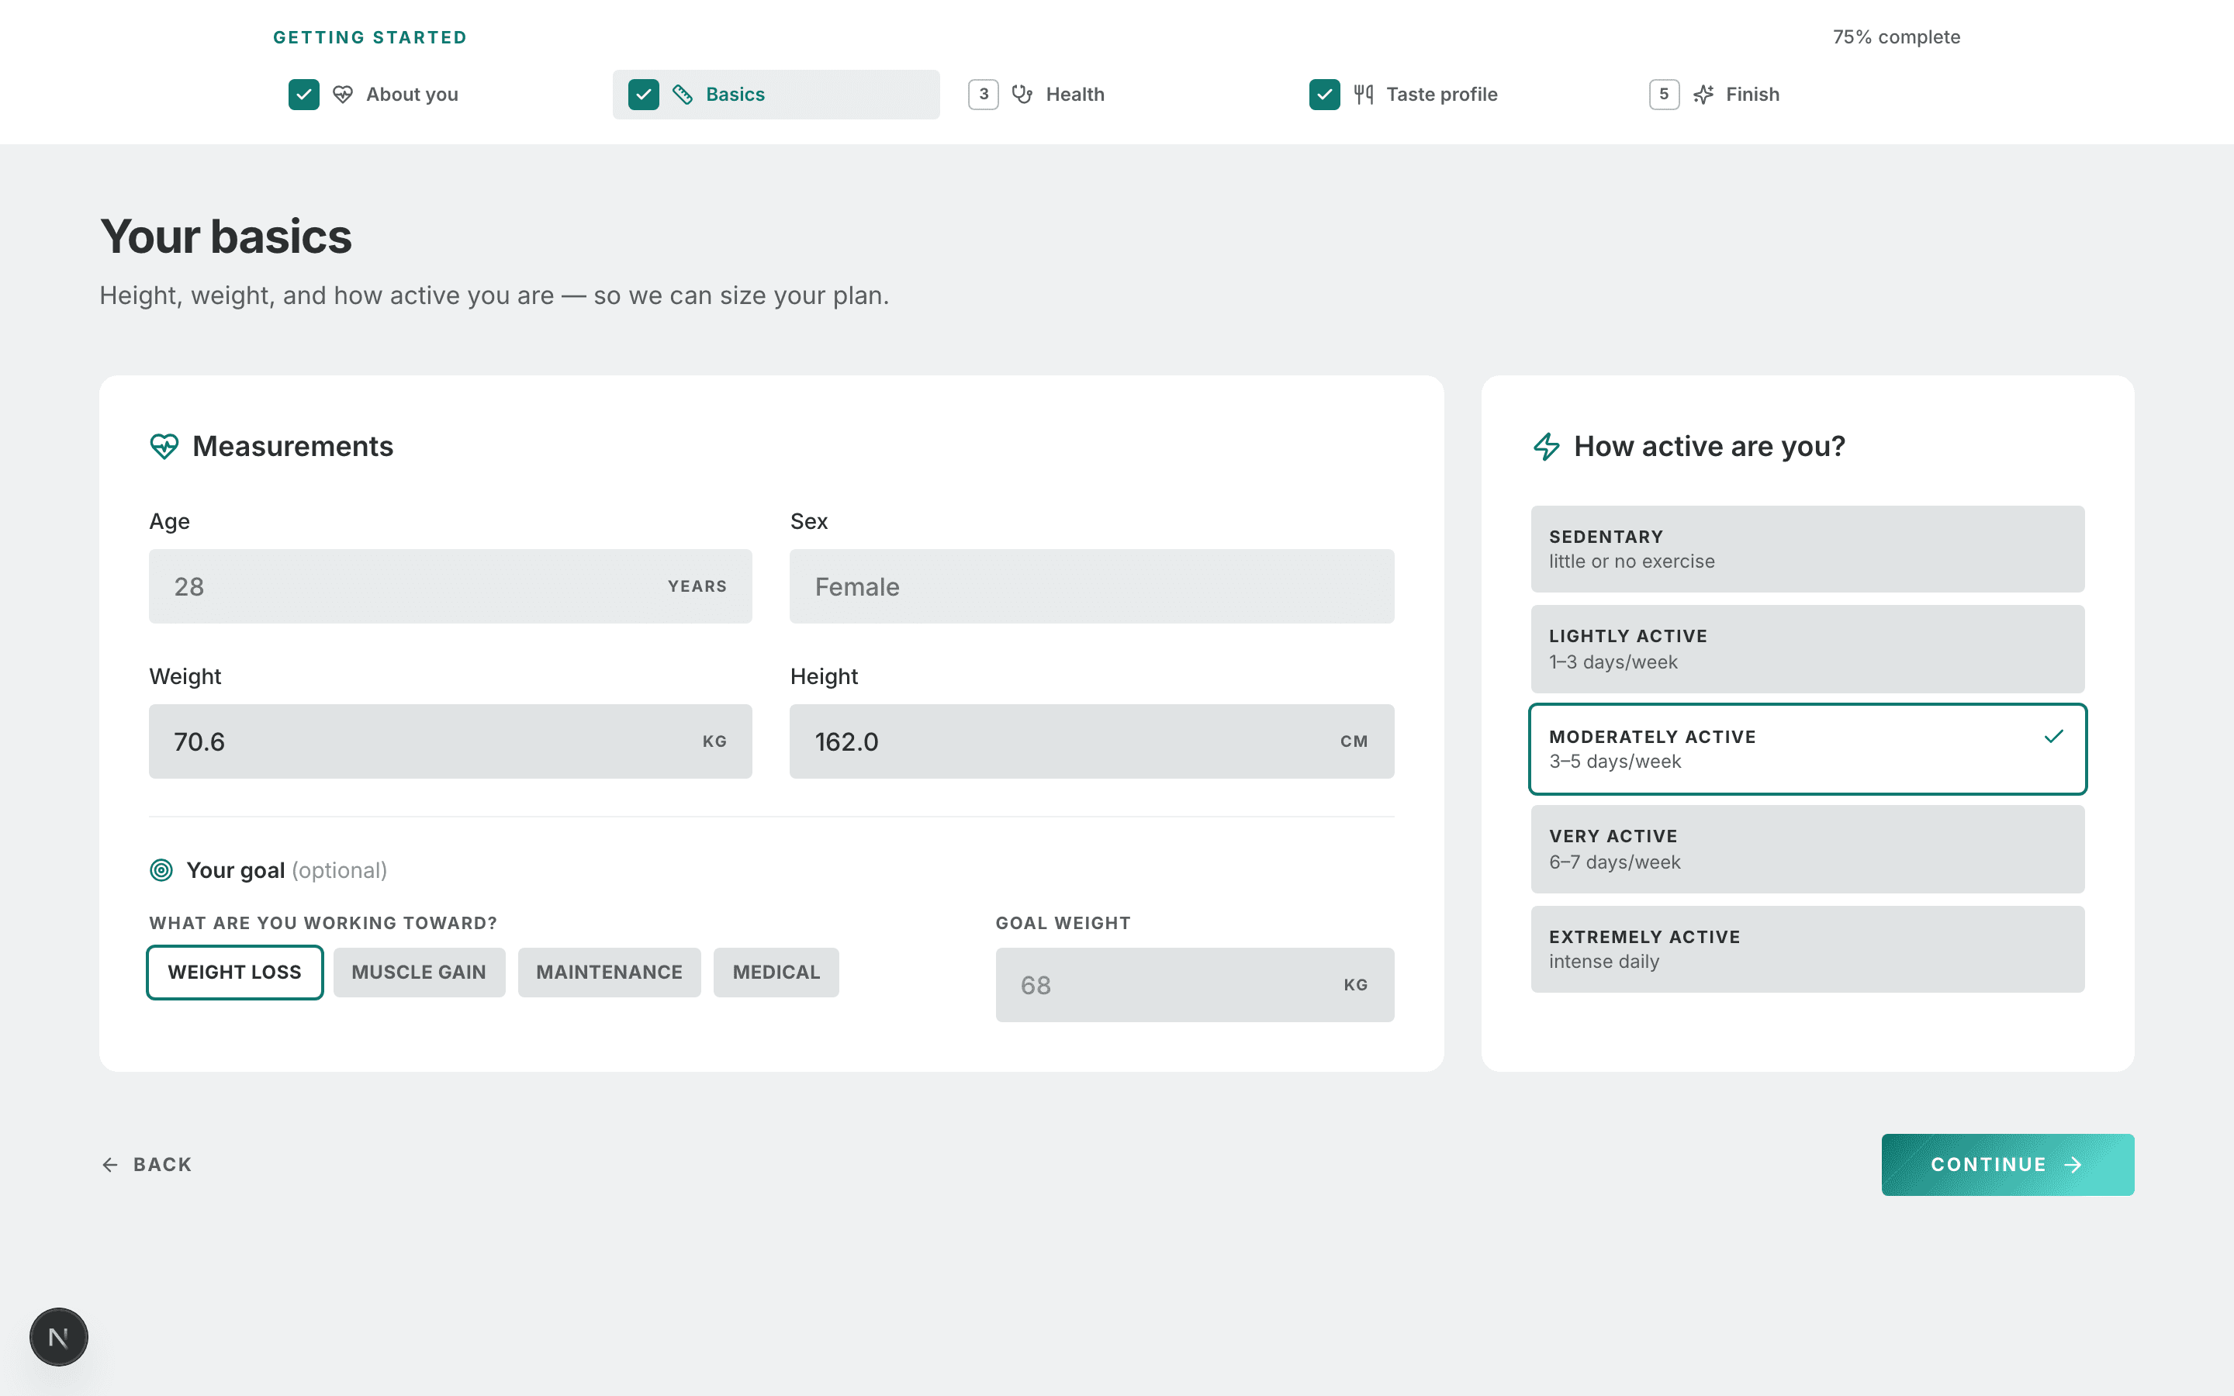Pick the Maintenance goal chip

609,973
